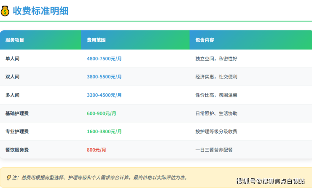The height and width of the screenshot is (188, 312).
Task: Click the 基础护理费 row label
Action: click(17, 113)
